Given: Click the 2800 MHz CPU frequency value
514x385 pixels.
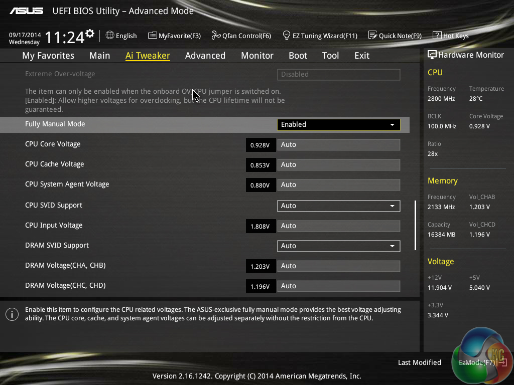Looking at the screenshot, I should click(x=441, y=99).
